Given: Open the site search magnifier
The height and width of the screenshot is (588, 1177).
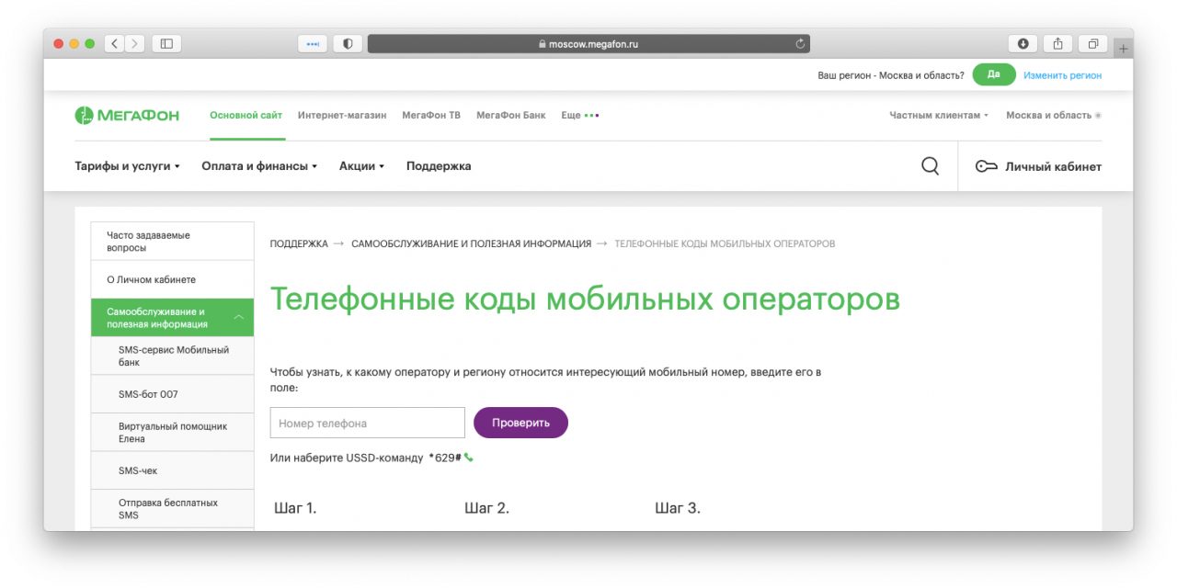Looking at the screenshot, I should (x=930, y=165).
